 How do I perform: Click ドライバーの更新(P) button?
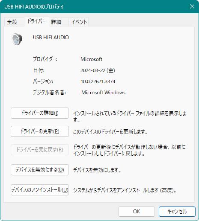(x=40, y=131)
